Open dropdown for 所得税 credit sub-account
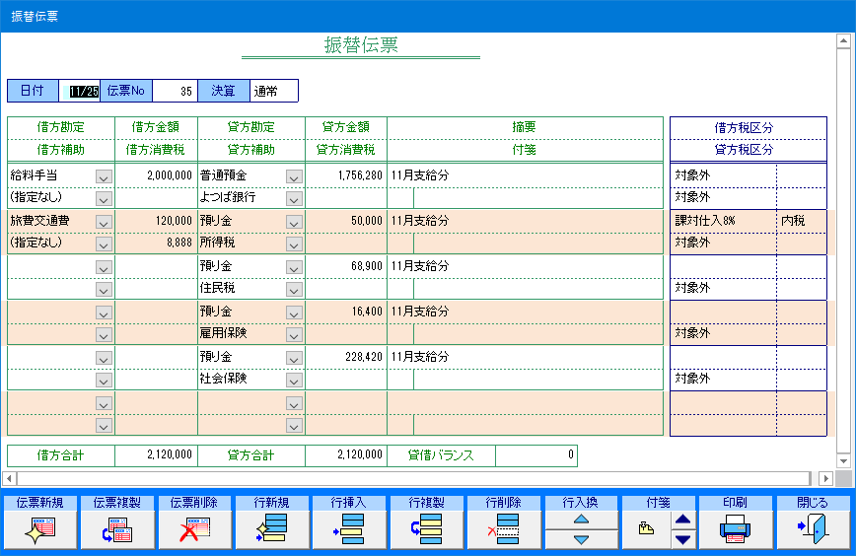856x556 pixels. 294,243
